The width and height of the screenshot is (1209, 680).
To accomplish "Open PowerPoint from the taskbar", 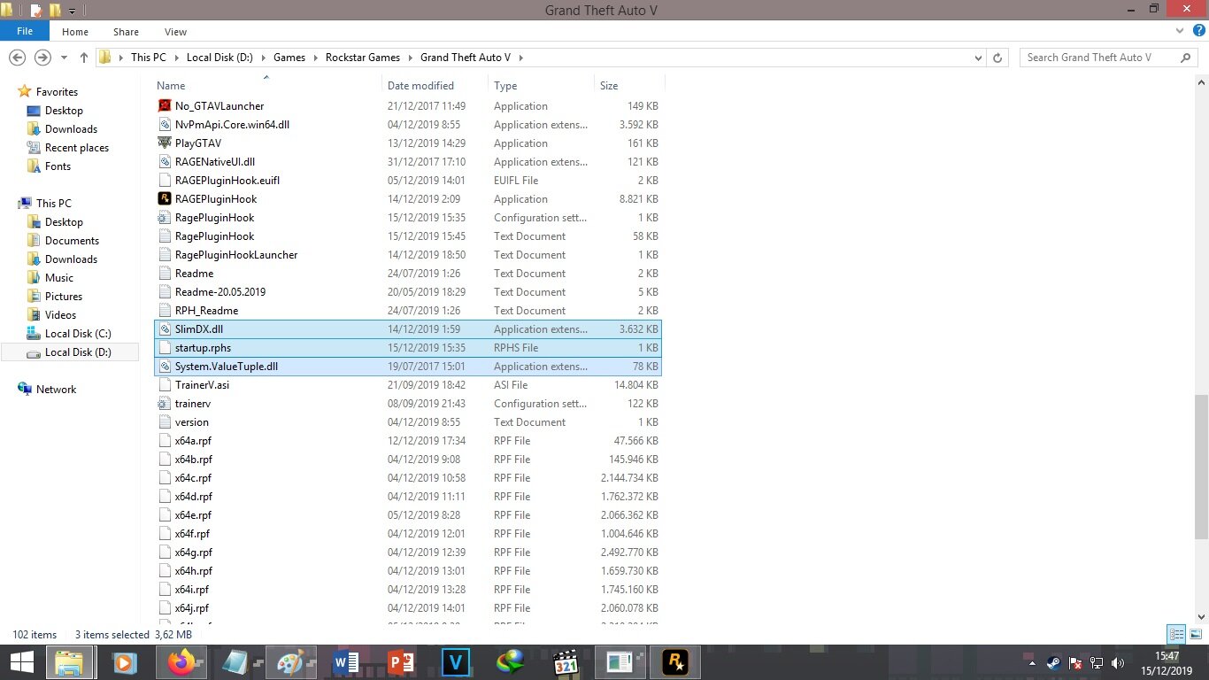I will click(401, 662).
